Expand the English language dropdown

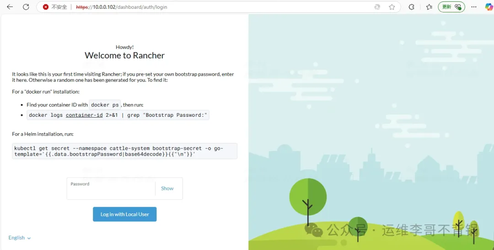pos(20,238)
